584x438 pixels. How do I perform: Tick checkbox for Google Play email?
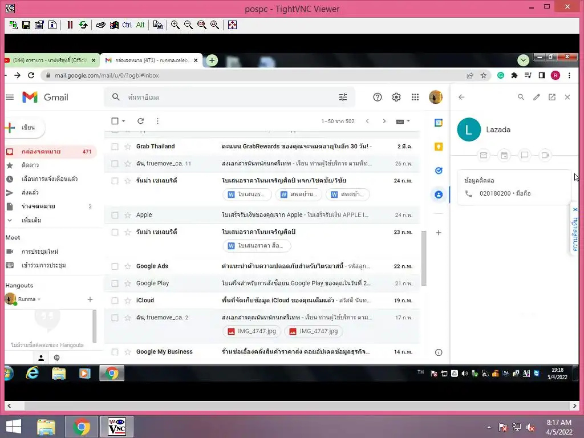pos(115,284)
